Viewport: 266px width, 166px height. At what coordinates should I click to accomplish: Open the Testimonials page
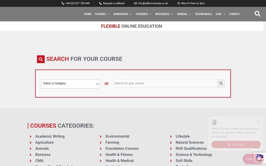pyautogui.click(x=203, y=14)
